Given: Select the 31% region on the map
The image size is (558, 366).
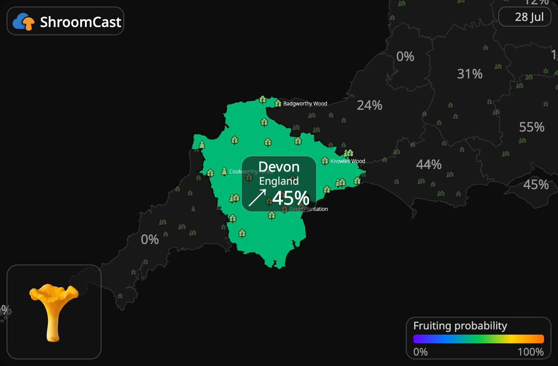Looking at the screenshot, I should [470, 74].
